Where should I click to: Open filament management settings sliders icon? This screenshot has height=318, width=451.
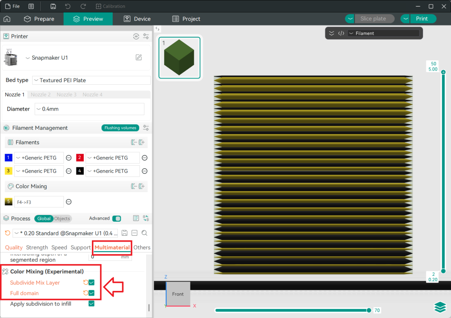[146, 128]
